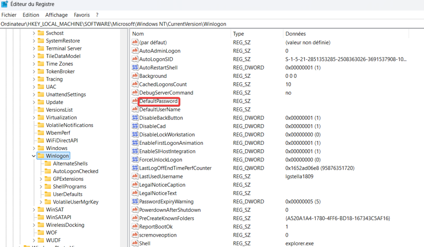Select the WiFiDirectAPI key
The height and width of the screenshot is (247, 424).
tap(62, 141)
